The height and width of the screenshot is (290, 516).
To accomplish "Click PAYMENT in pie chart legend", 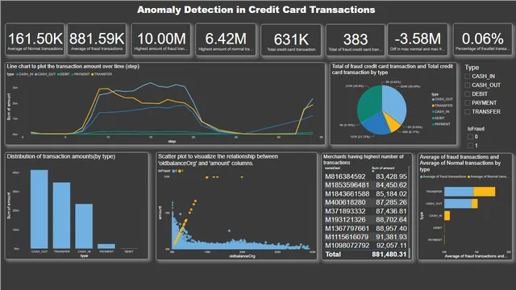I will click(441, 124).
